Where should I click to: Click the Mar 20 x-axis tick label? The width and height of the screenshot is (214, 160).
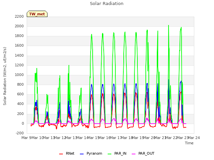149,138
